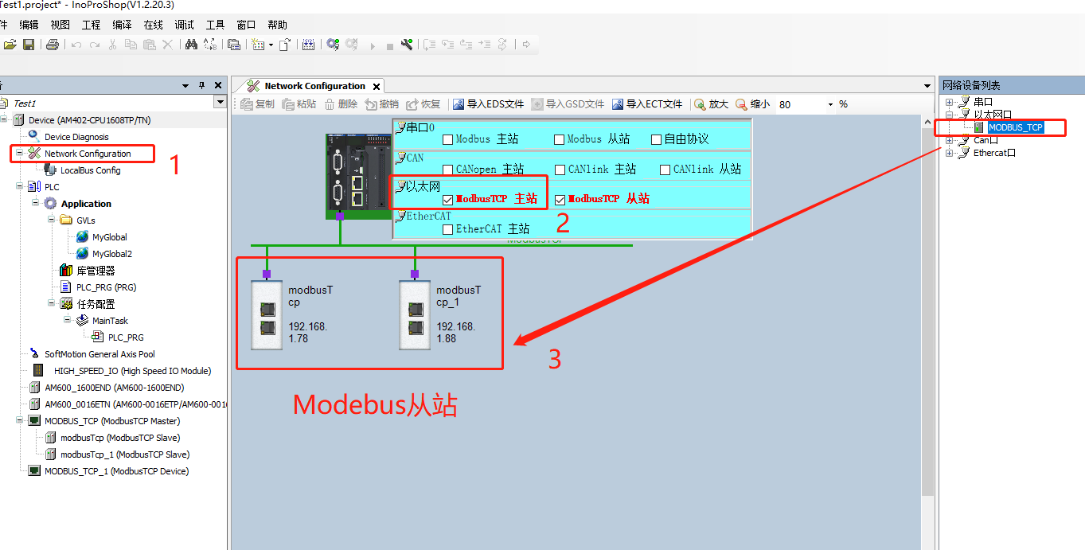The width and height of the screenshot is (1085, 550).
Task: Click the Open project folder toolbar icon
Action: click(10, 45)
